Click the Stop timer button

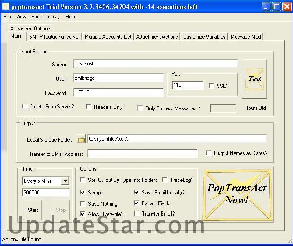[61, 210]
